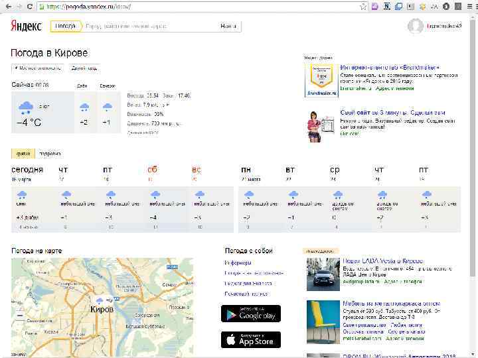Open the Chrome hamburger menu

coord(470,6)
